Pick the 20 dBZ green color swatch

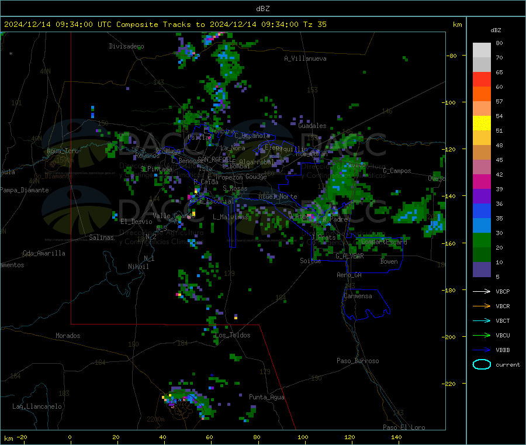point(482,255)
